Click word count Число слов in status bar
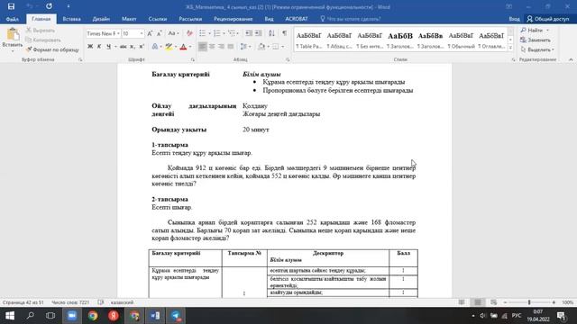The width and height of the screenshot is (577, 324). point(70,302)
